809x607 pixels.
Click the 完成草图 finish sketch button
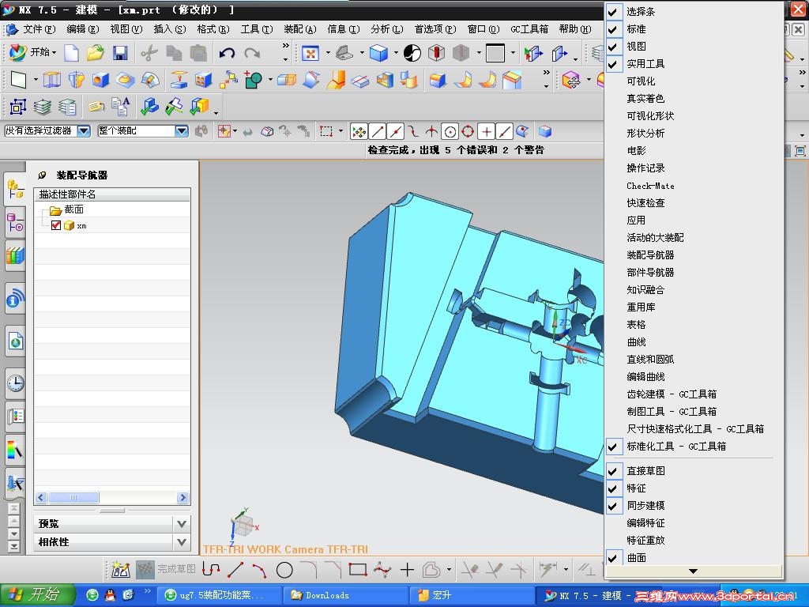(x=166, y=569)
